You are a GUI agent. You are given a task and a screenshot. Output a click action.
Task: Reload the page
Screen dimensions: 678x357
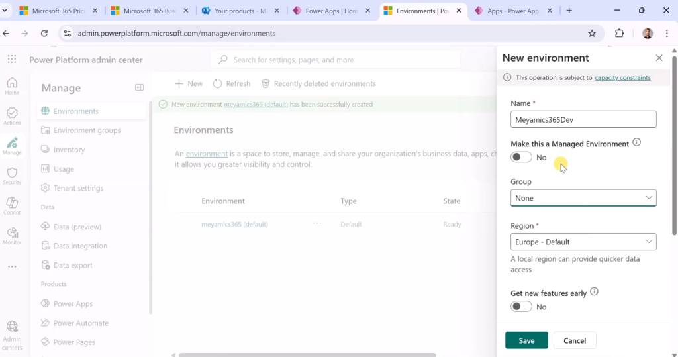coord(44,33)
